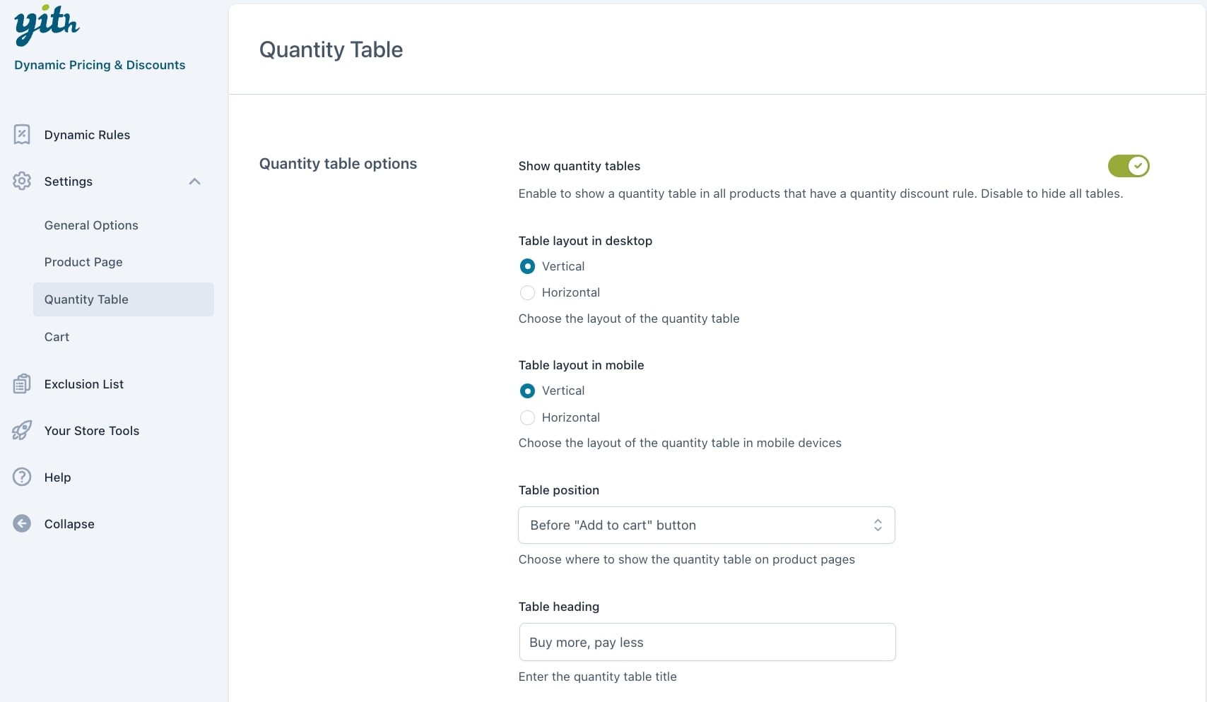Click the Exclusion List clipboard icon
The image size is (1207, 702).
coord(22,383)
